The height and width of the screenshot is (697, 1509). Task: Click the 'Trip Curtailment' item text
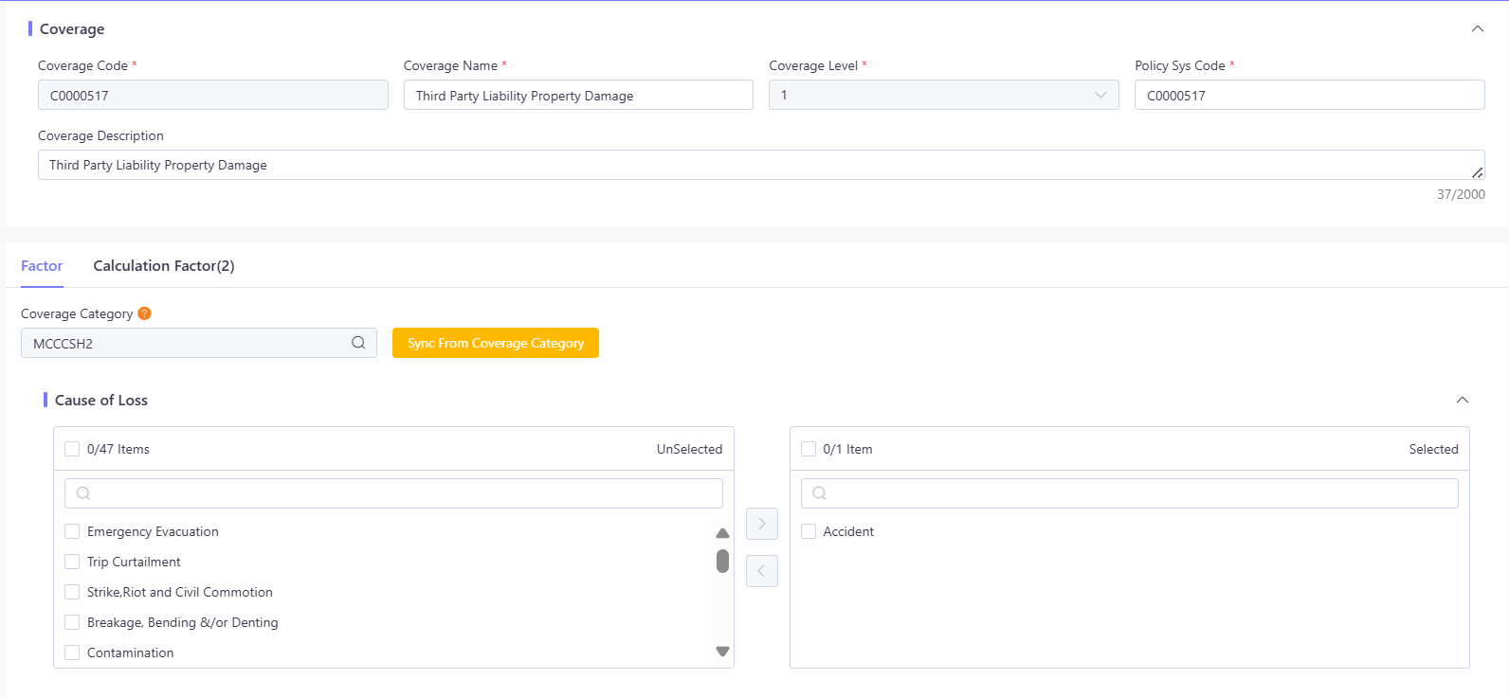pyautogui.click(x=134, y=562)
